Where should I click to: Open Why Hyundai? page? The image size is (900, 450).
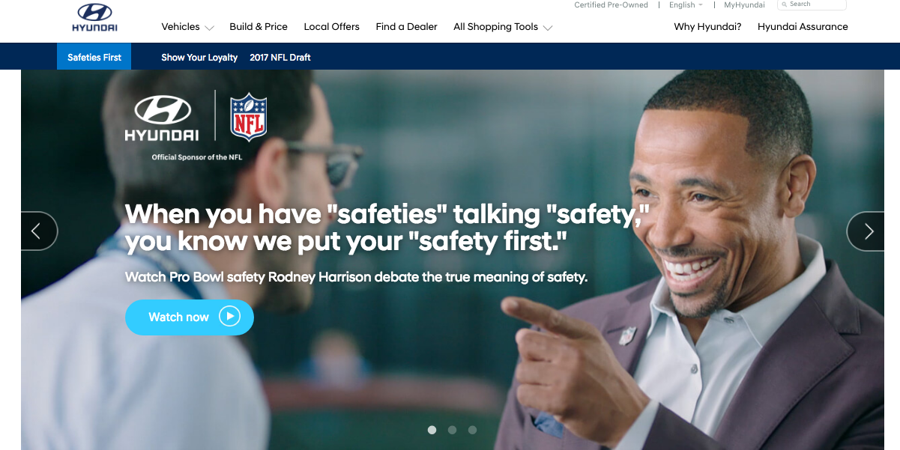click(x=707, y=27)
